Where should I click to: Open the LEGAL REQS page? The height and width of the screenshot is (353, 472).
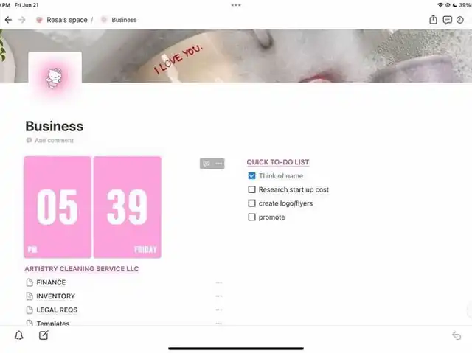57,310
